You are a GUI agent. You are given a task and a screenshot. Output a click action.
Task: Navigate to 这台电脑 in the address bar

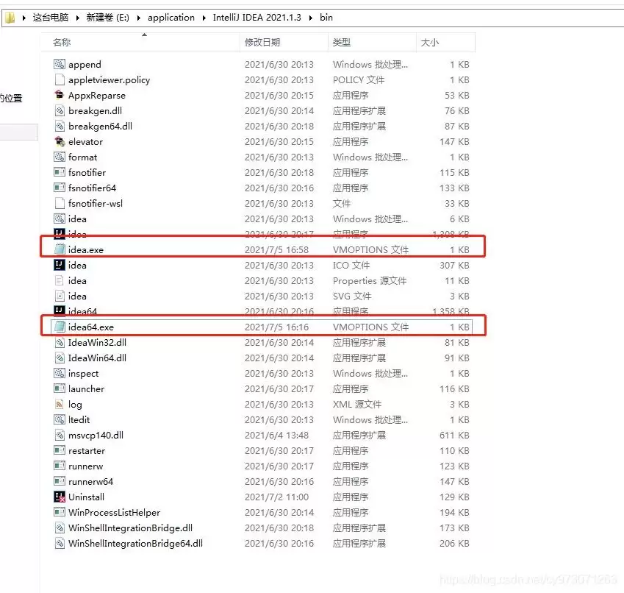(x=51, y=18)
